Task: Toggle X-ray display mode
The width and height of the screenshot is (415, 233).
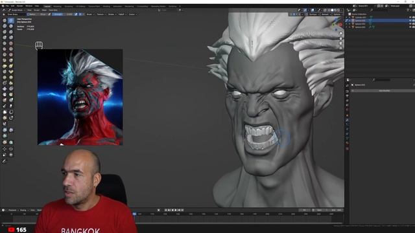Action: pyautogui.click(x=325, y=10)
